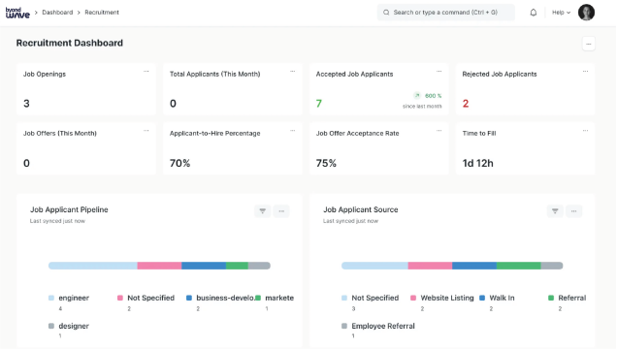Screen dimensions: 617x349
Task: Click the byond wave logo
Action: click(x=17, y=13)
